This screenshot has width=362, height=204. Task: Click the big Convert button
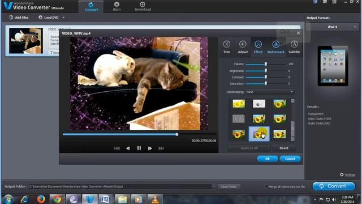(x=334, y=186)
